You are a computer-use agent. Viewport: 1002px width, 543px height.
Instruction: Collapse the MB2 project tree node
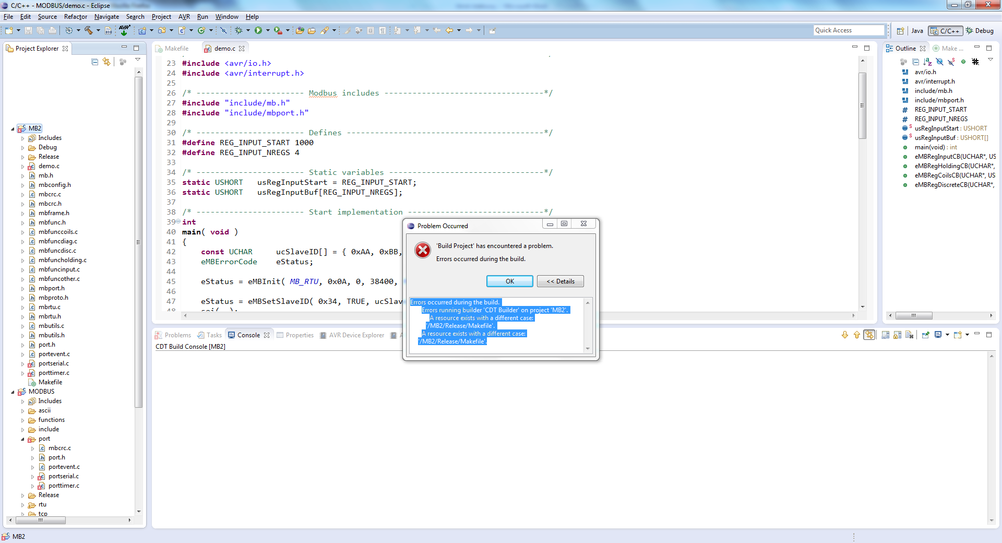[13, 129]
